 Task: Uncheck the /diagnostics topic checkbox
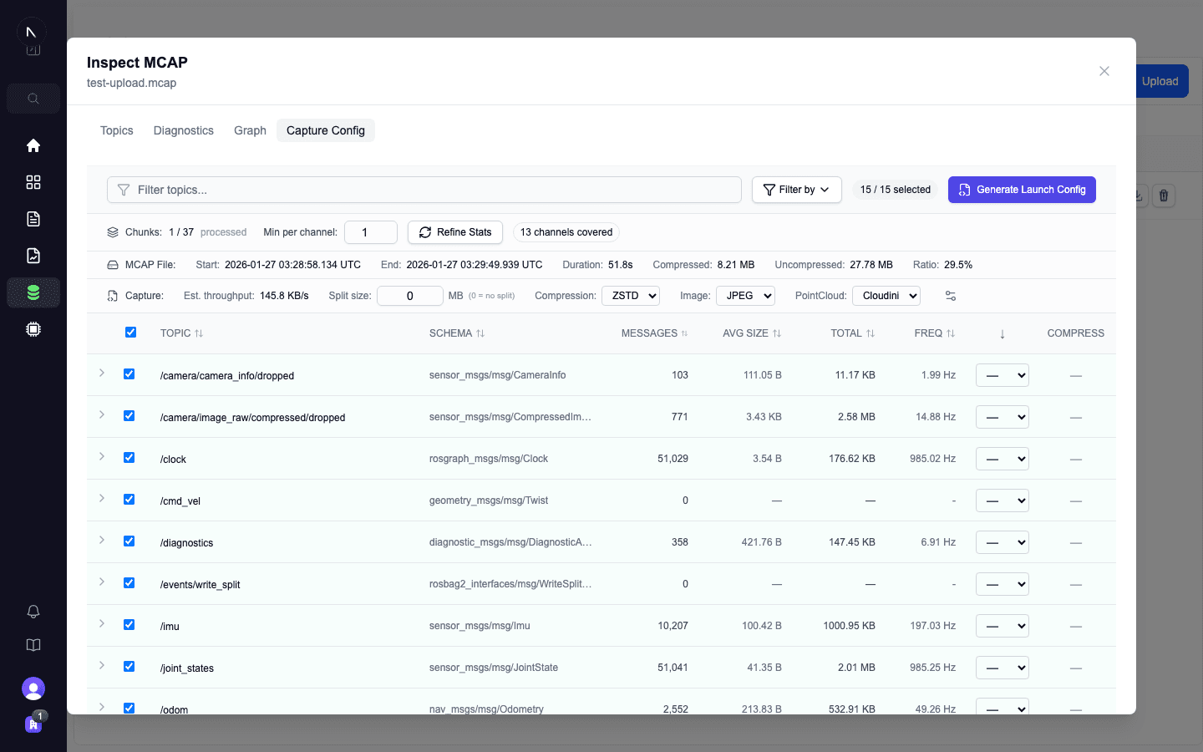(129, 541)
